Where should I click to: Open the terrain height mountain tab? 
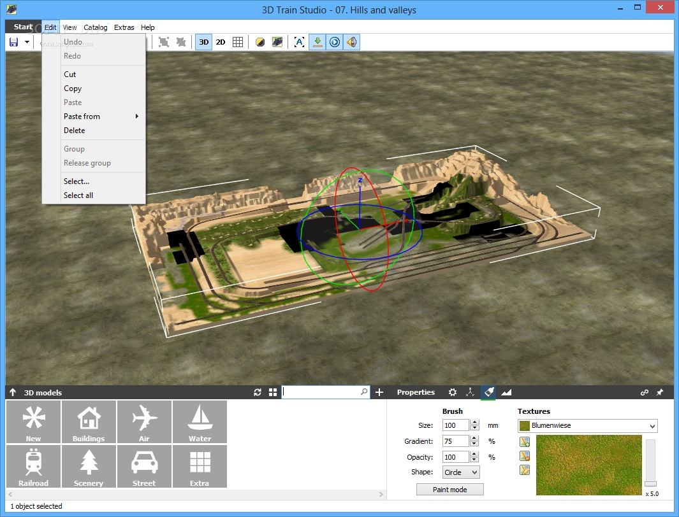pyautogui.click(x=506, y=392)
